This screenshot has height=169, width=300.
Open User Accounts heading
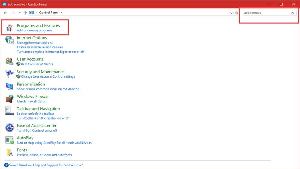point(30,59)
